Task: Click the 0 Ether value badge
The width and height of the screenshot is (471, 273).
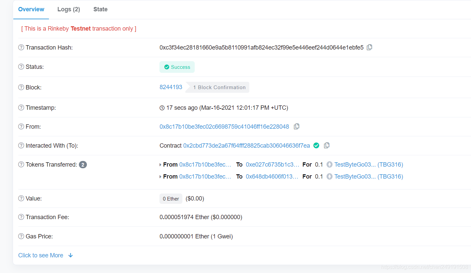Action: 171,199
